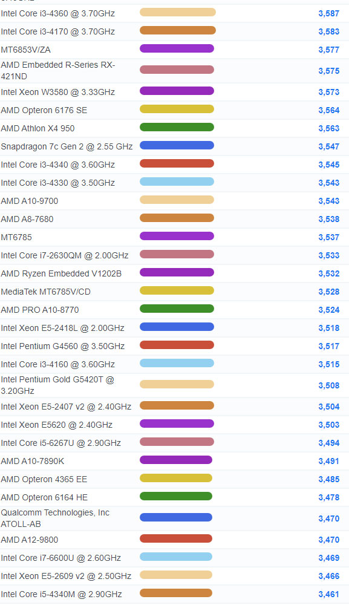Screen dimensions: 349x605
Task: Open Intel Core i7-2630QM @ 2.00GHz
Action: tap(65, 255)
